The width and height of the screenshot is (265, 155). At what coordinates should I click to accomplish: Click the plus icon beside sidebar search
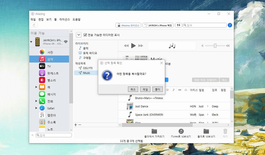[32, 135]
